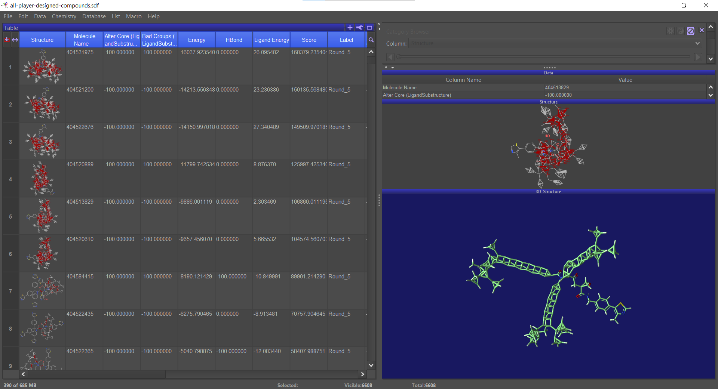Image resolution: width=718 pixels, height=389 pixels.
Task: Open the Chemistry menu
Action: coord(64,16)
